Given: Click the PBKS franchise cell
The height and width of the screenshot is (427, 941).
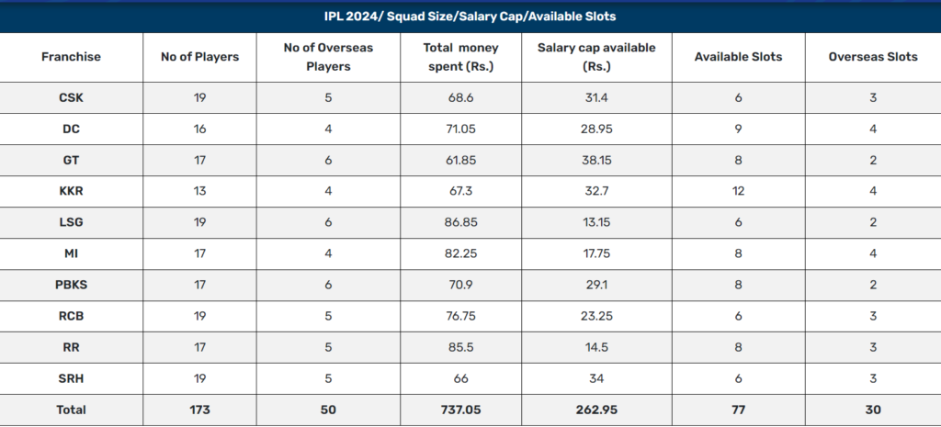Looking at the screenshot, I should 71,285.
